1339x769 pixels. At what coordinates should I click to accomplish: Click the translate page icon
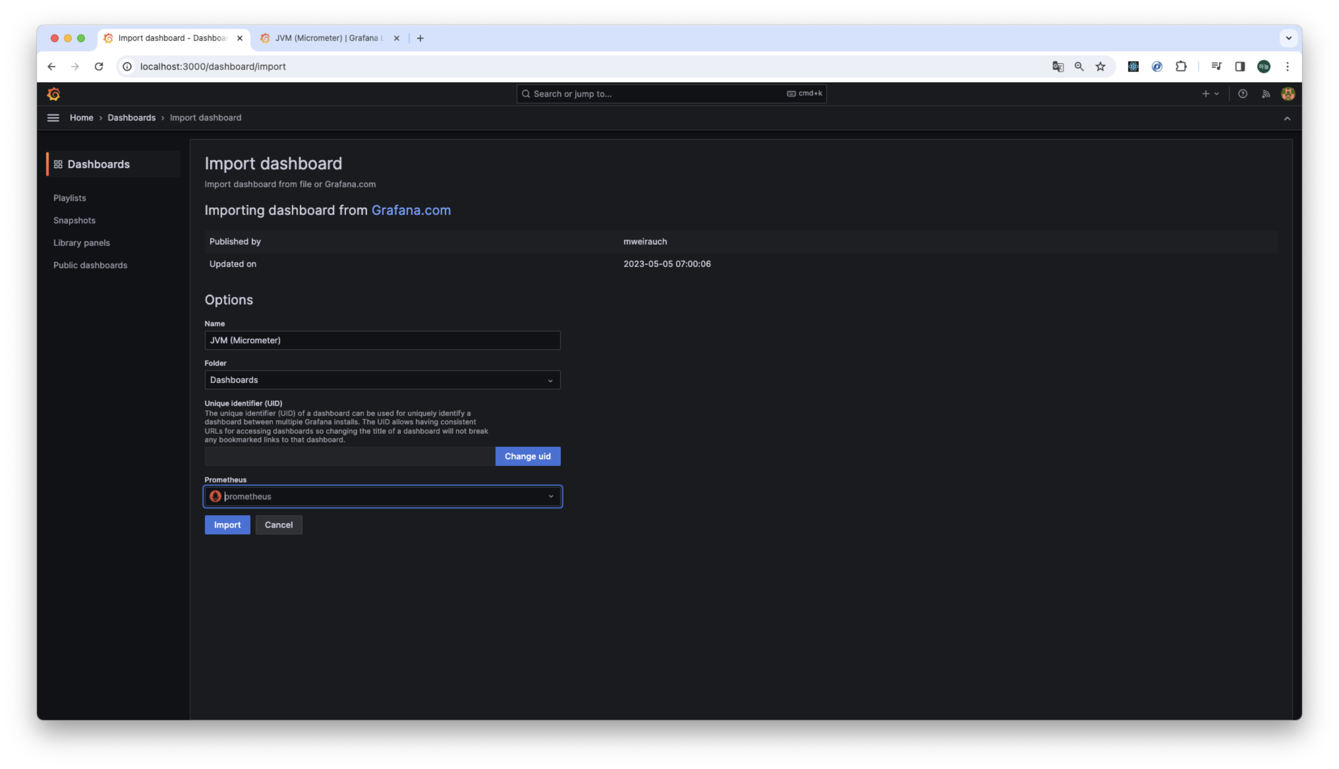tap(1058, 67)
